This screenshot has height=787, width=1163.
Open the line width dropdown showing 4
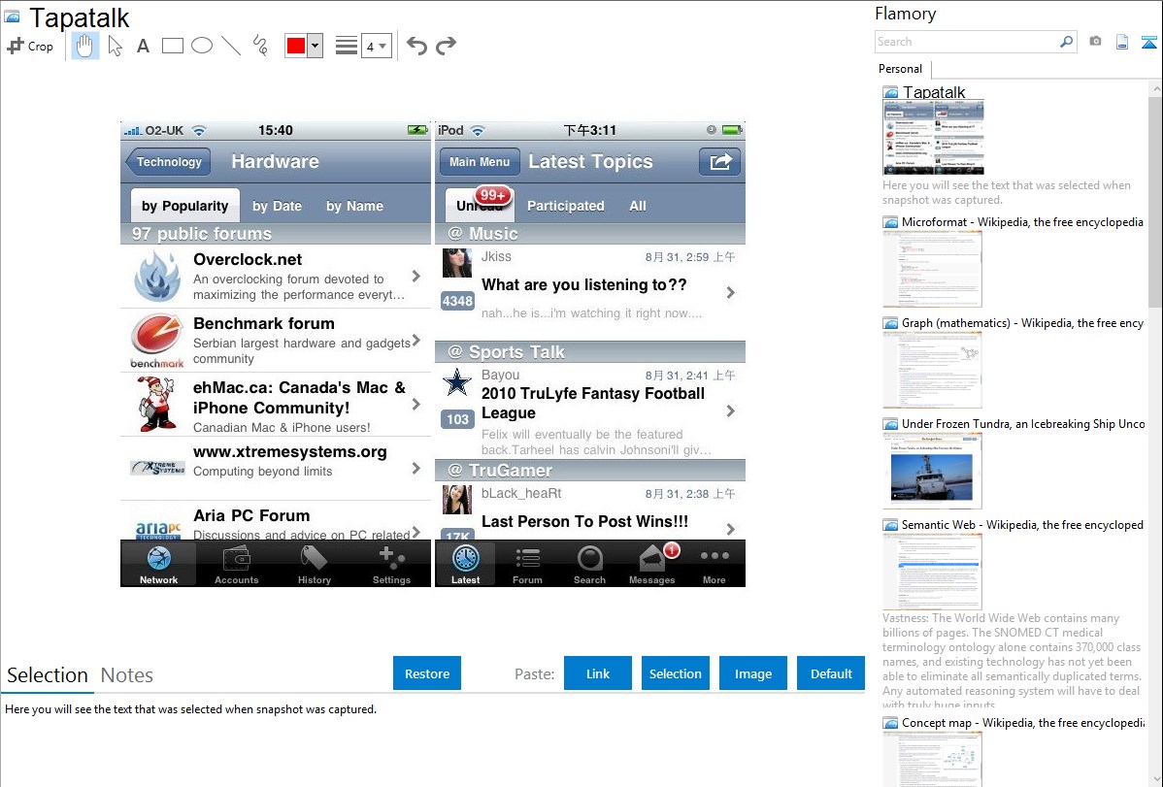tap(376, 47)
